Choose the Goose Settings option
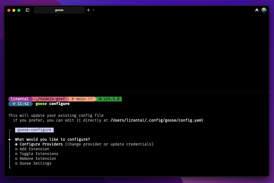 point(35,163)
